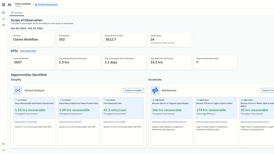Open Optimize 'Login to Claim Center' process link
The image size is (274, 154).
tap(212, 122)
